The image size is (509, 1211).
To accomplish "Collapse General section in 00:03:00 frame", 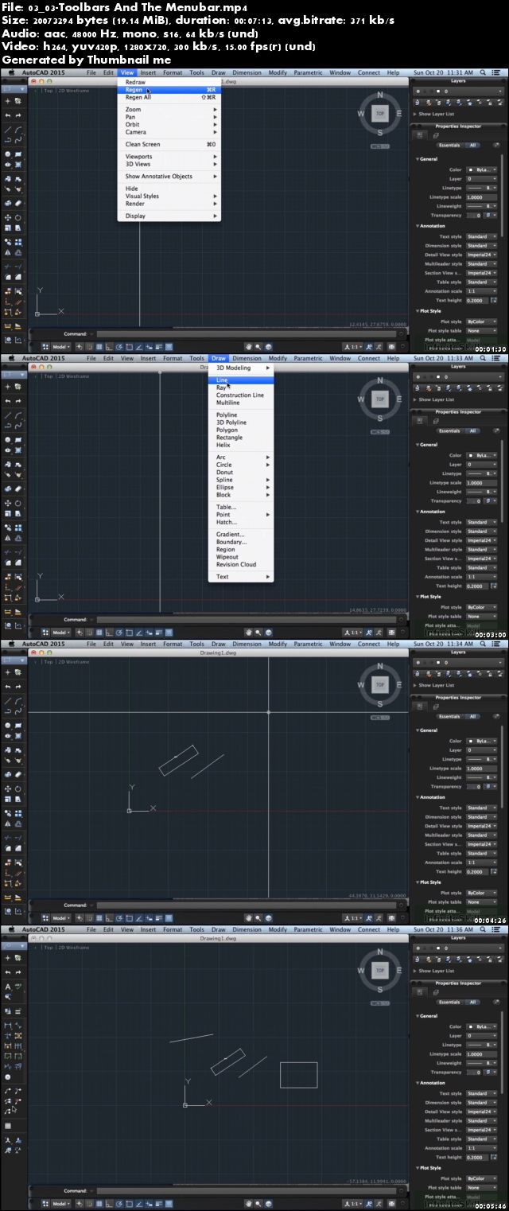I will point(417,445).
